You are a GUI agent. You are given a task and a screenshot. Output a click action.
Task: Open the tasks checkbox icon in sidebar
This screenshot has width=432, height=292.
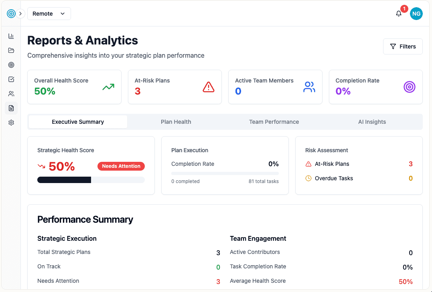click(x=11, y=79)
